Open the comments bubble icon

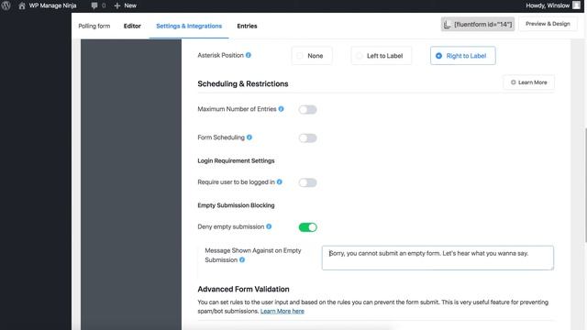click(94, 5)
